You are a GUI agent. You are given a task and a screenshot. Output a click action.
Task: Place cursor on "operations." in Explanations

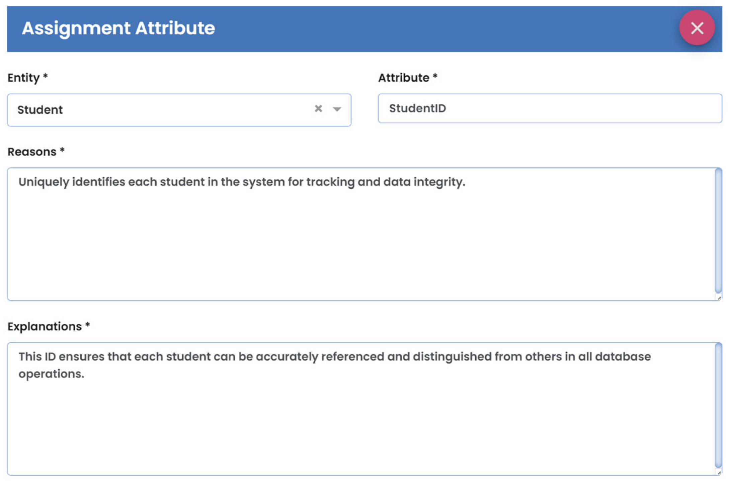pos(51,374)
